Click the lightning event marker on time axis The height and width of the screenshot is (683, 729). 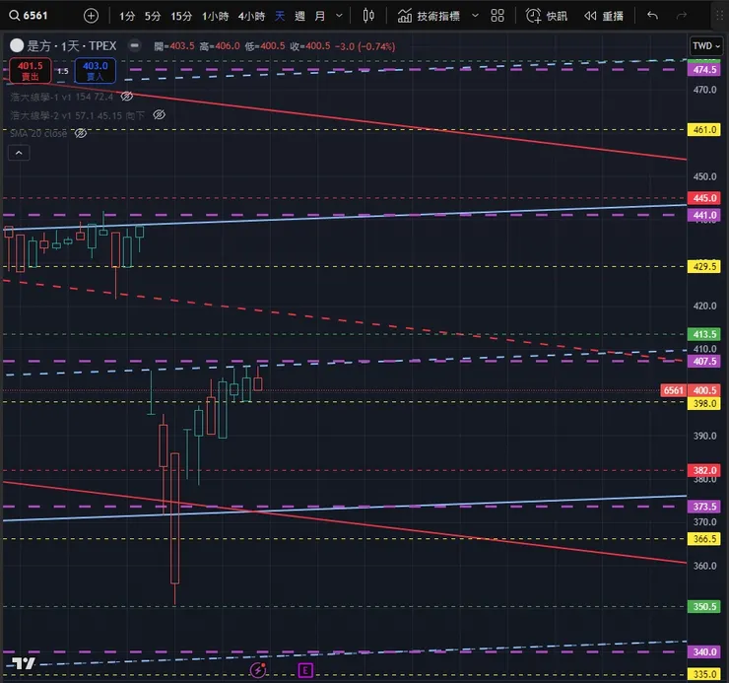pos(258,670)
